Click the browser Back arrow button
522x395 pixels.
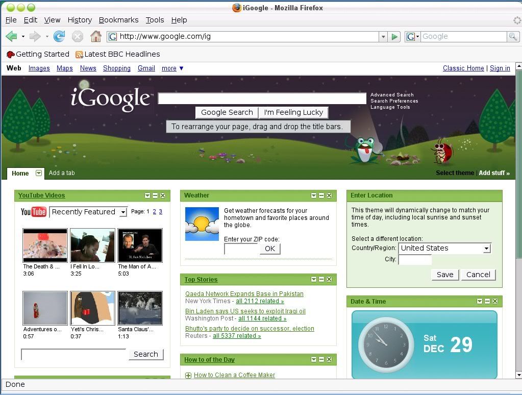pyautogui.click(x=11, y=36)
